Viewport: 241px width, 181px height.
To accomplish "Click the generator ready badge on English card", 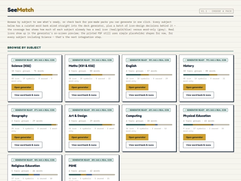I will click(x=148, y=60).
